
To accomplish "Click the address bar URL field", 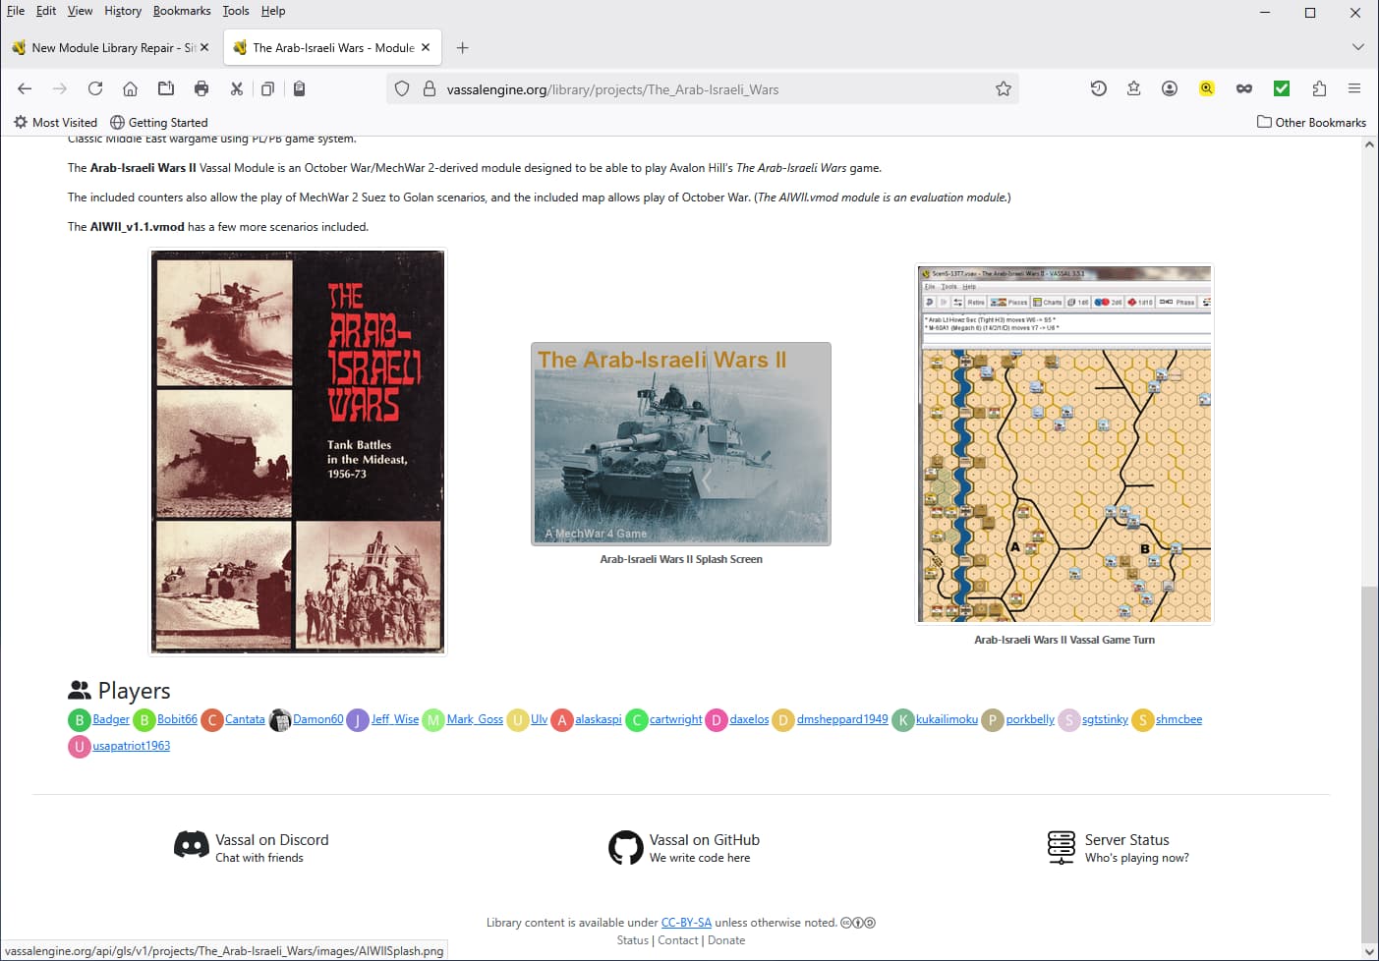I will click(x=688, y=89).
